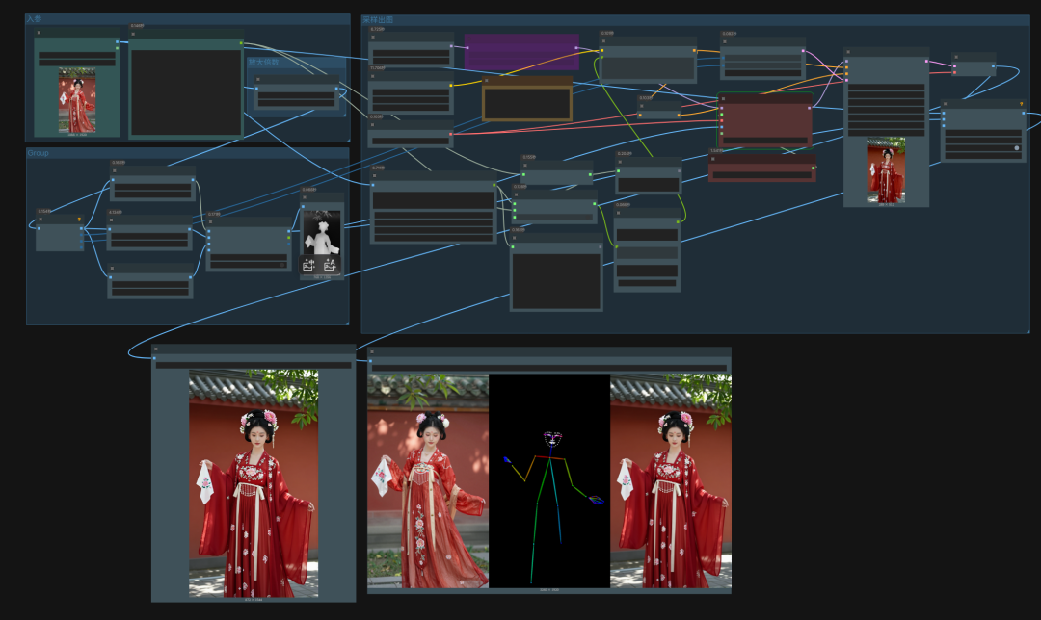Select the purple node in the 采样出图 group
Viewport: 1041px width, 620px height.
pyautogui.click(x=521, y=52)
